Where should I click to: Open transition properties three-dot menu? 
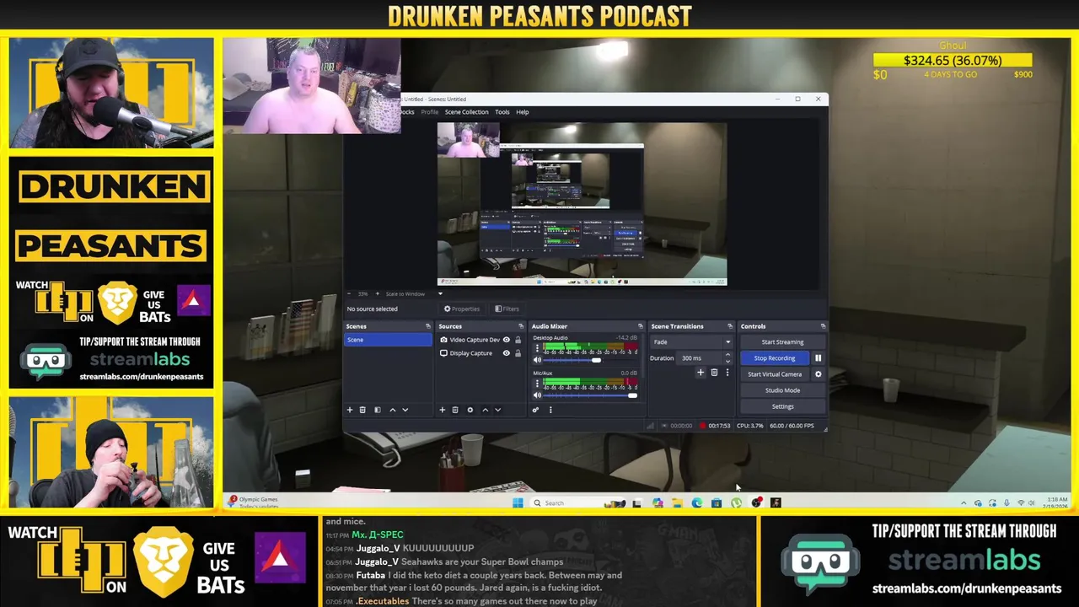tap(727, 373)
